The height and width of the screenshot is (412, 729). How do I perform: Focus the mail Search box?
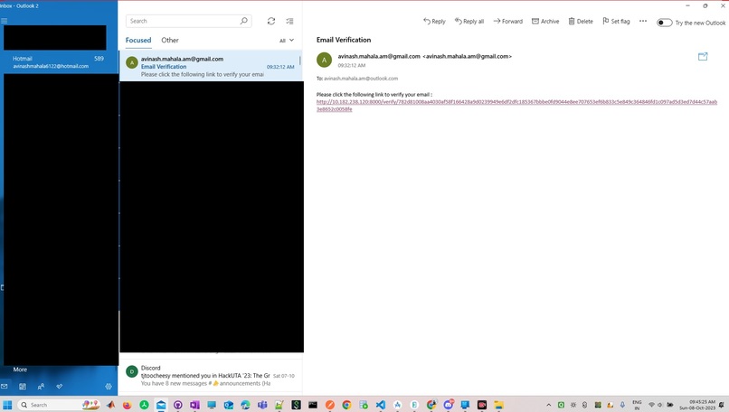(x=189, y=21)
